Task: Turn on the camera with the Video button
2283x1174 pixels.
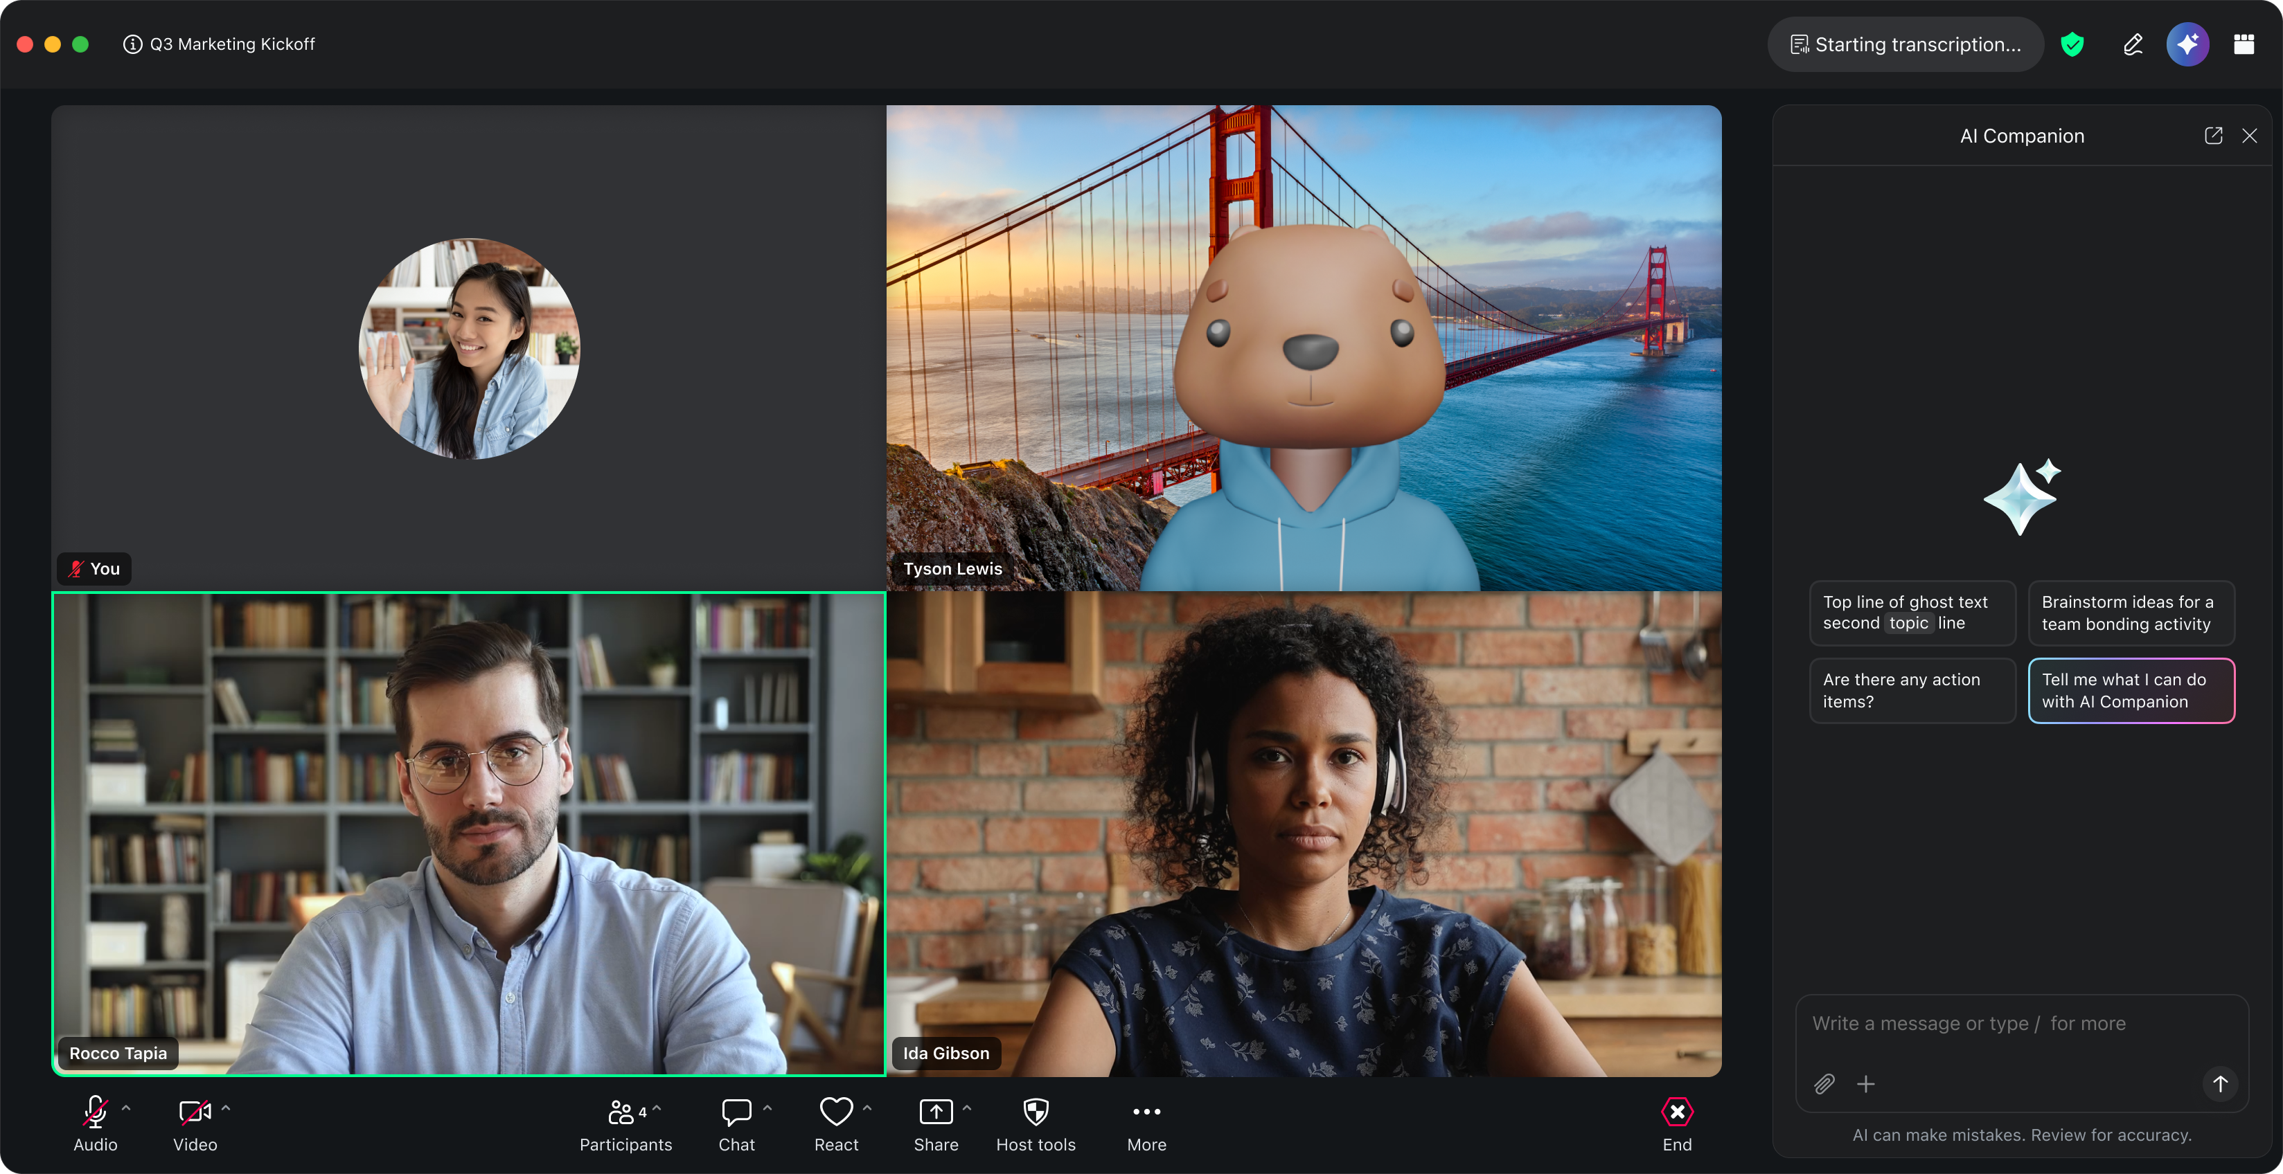Action: (194, 1113)
